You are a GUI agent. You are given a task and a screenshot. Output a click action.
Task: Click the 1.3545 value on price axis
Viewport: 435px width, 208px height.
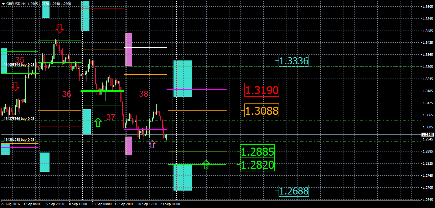click(x=427, y=19)
